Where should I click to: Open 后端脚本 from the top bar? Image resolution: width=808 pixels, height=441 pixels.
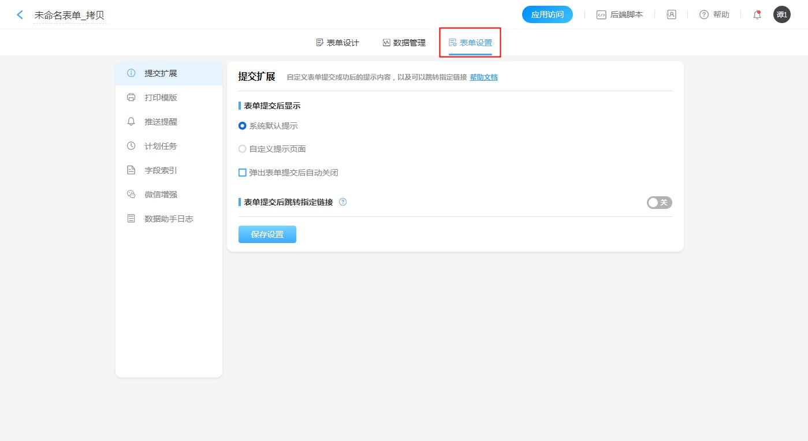tap(620, 15)
